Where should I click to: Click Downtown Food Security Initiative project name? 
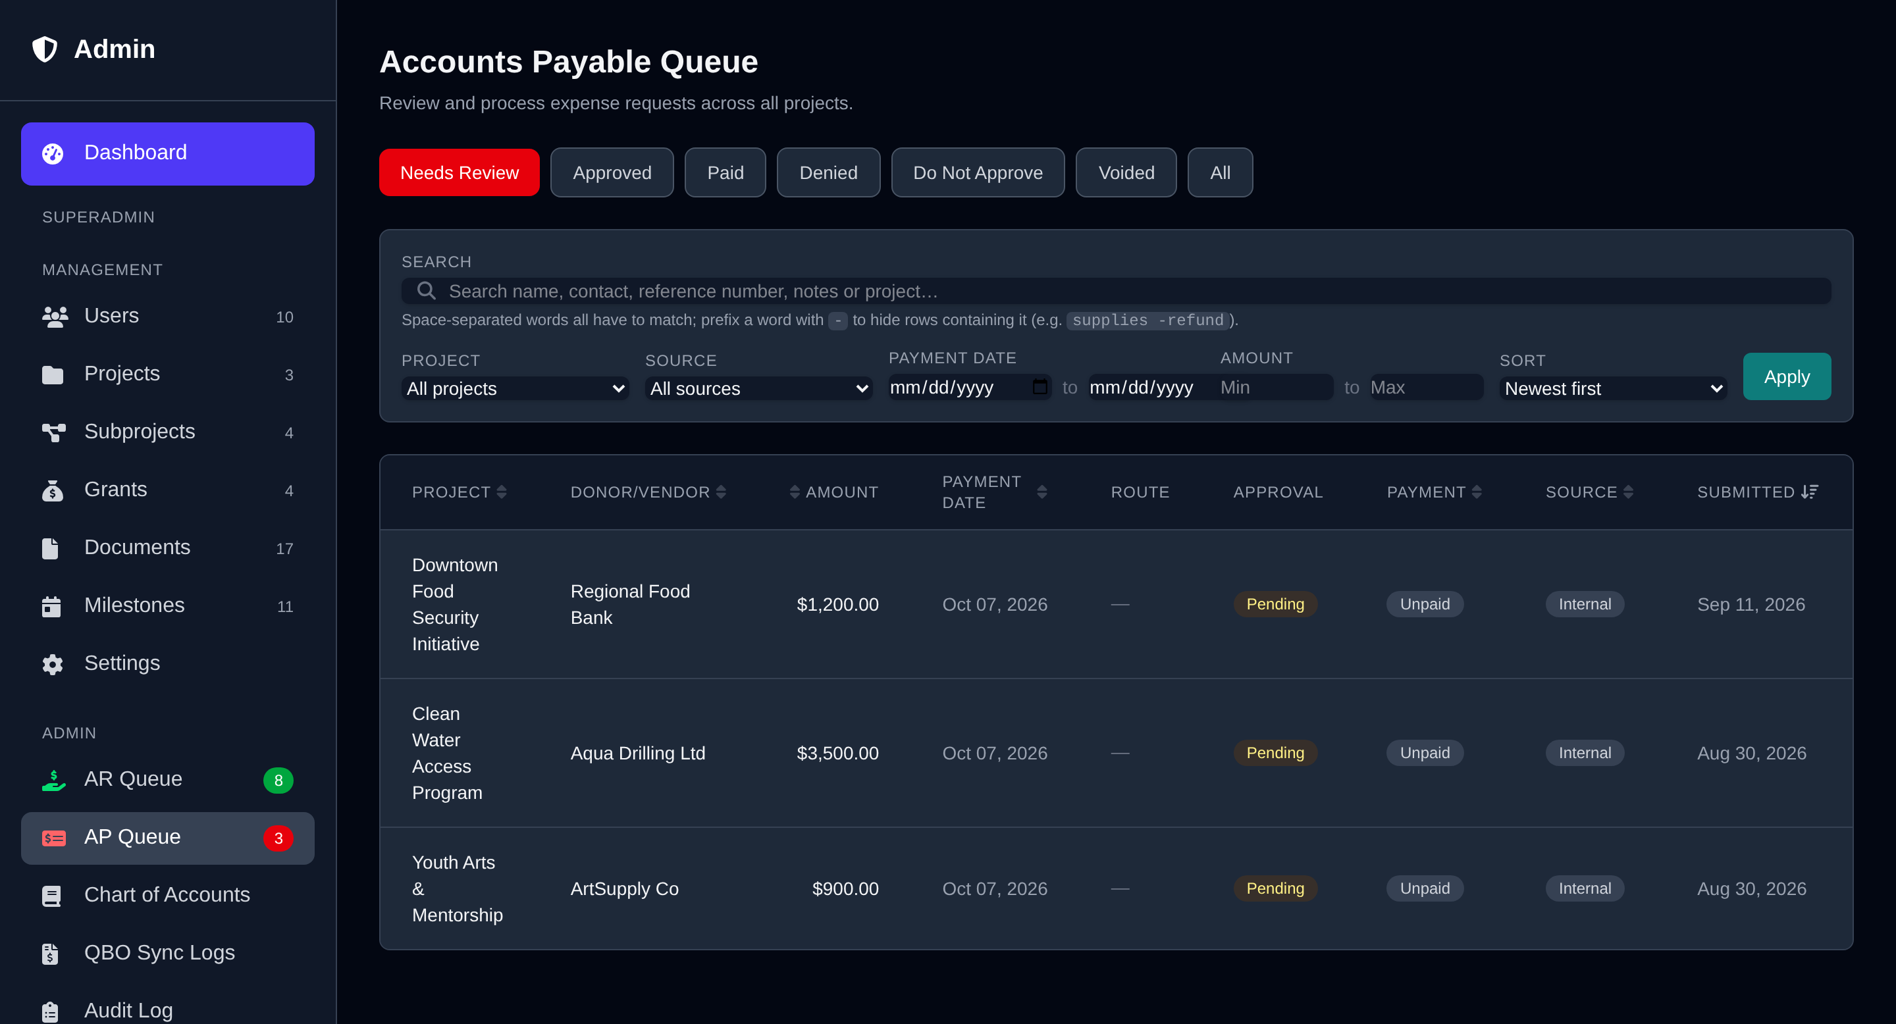point(455,605)
